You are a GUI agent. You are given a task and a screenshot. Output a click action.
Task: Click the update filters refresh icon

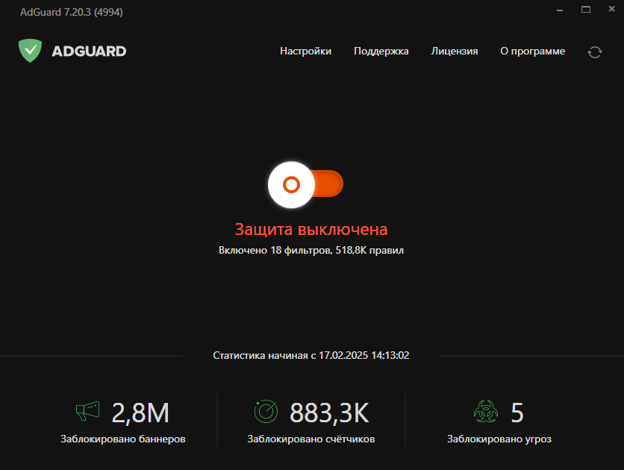595,51
